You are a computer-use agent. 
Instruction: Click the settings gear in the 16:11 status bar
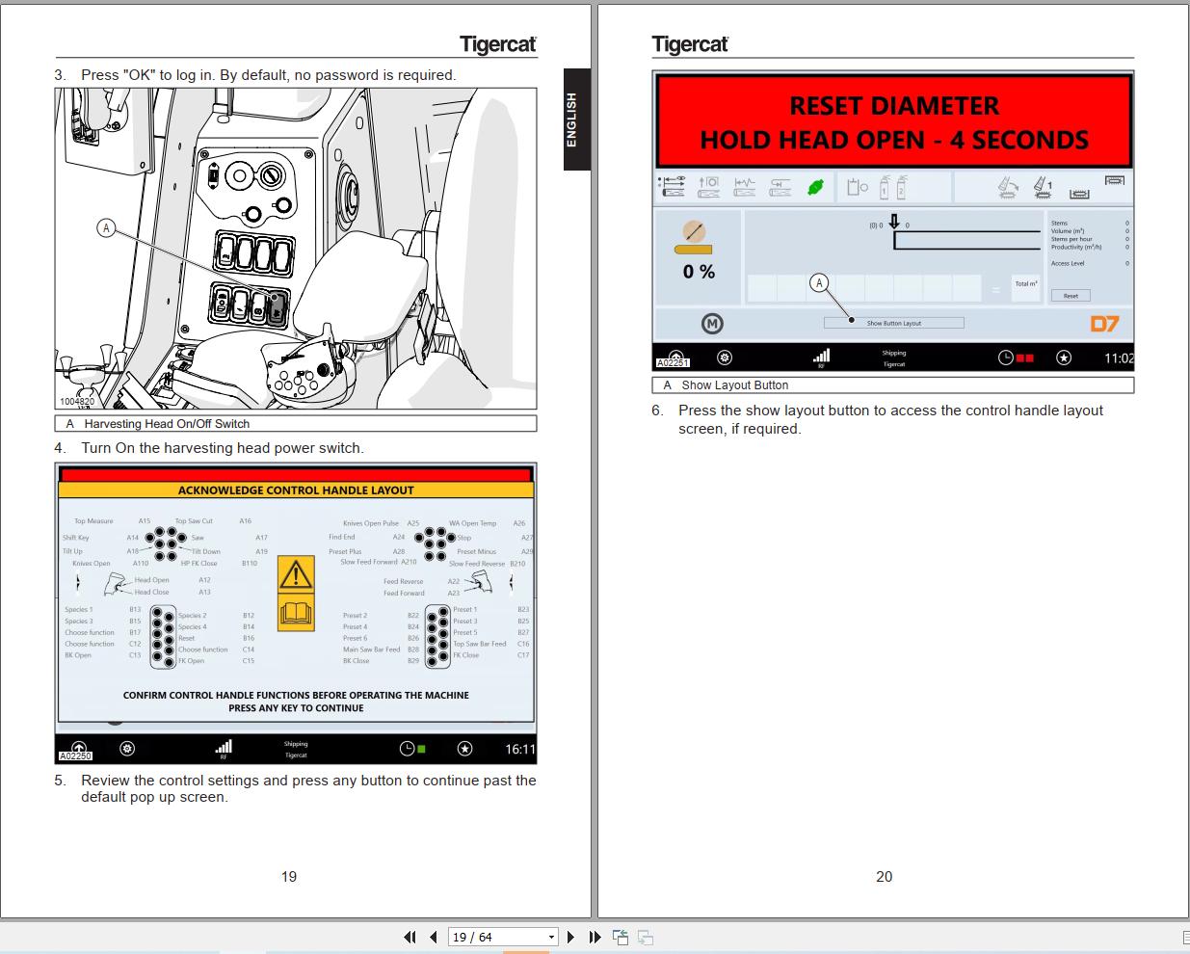click(x=127, y=749)
